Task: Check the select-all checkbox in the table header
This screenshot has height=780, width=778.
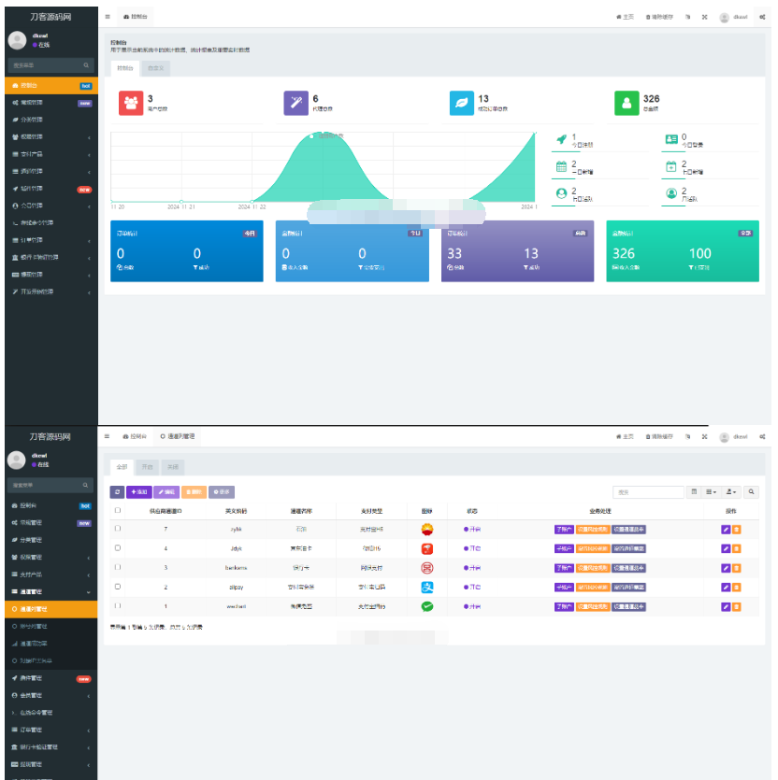Action: (117, 511)
